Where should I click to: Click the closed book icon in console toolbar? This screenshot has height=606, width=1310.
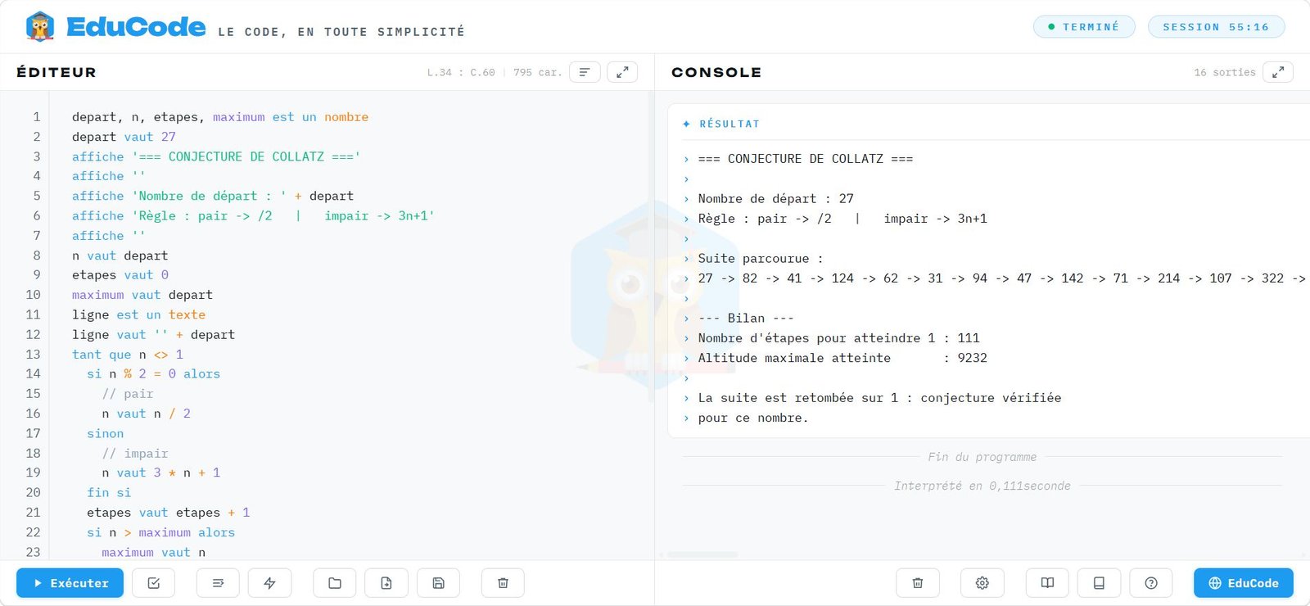coord(1099,583)
